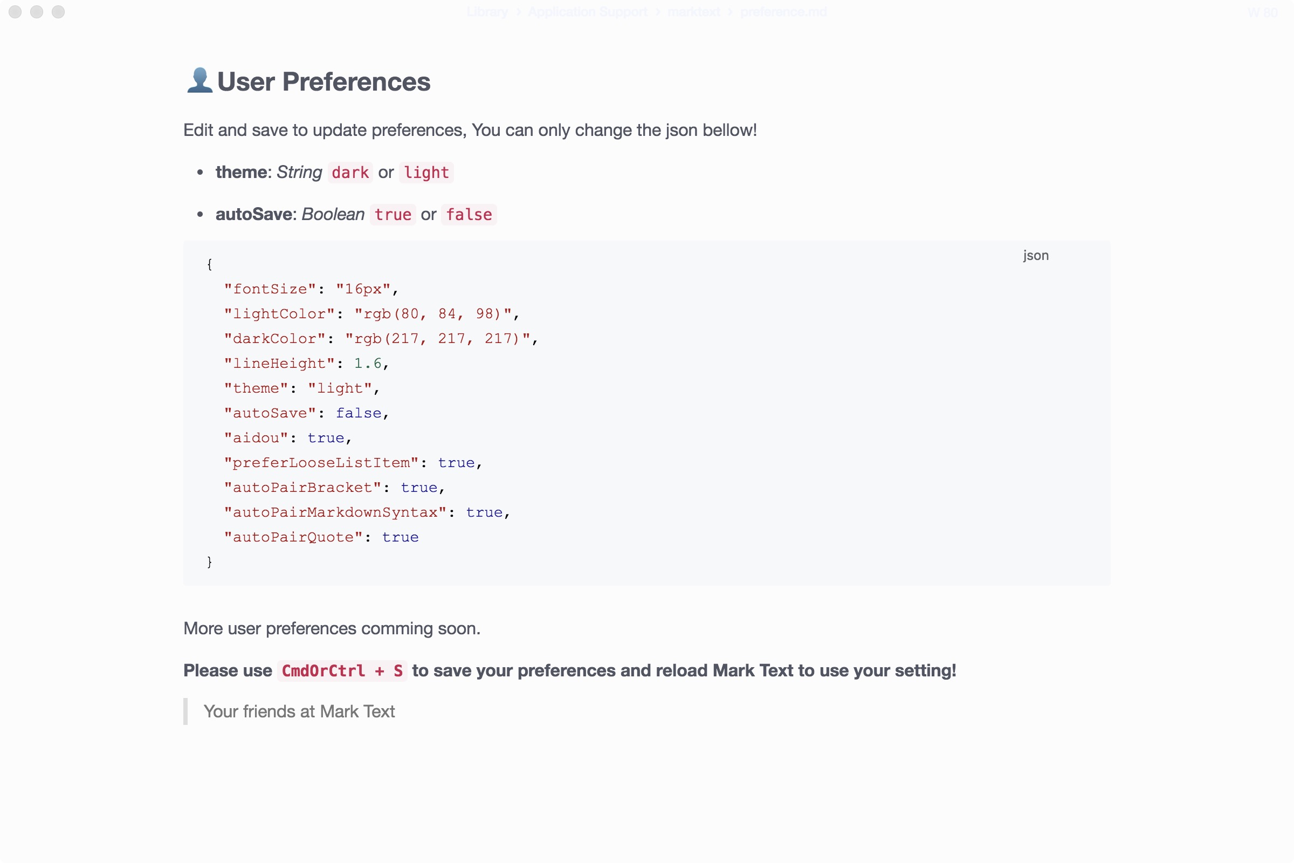Click the green zoom traffic light button

pyautogui.click(x=58, y=11)
